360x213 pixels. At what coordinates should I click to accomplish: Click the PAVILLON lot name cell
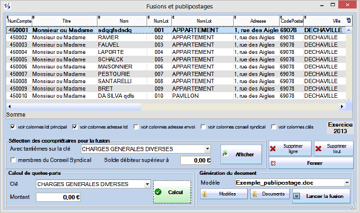[x=202, y=96]
